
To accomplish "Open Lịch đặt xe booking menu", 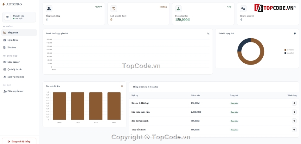I will tap(19, 40).
